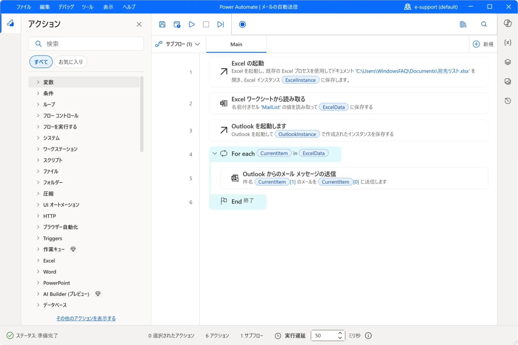Viewport: 518px width, 345px height.
Task: Open the ファイル menu
Action: pyautogui.click(x=24, y=7)
